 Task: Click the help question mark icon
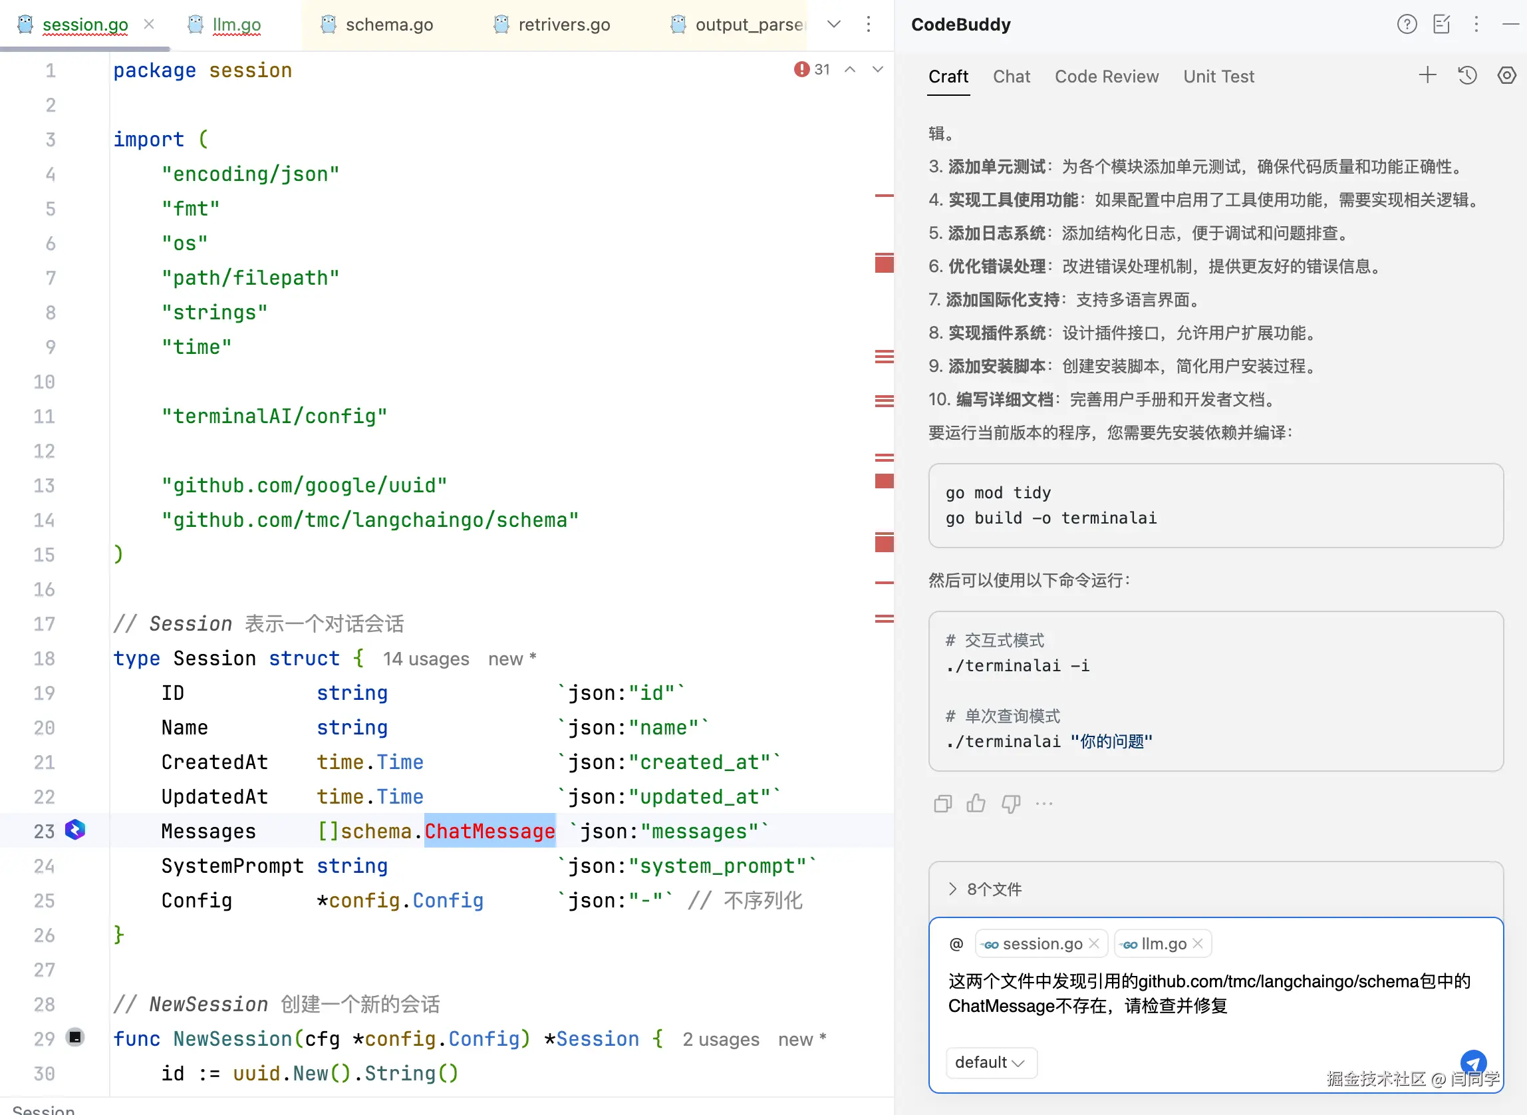coord(1406,25)
